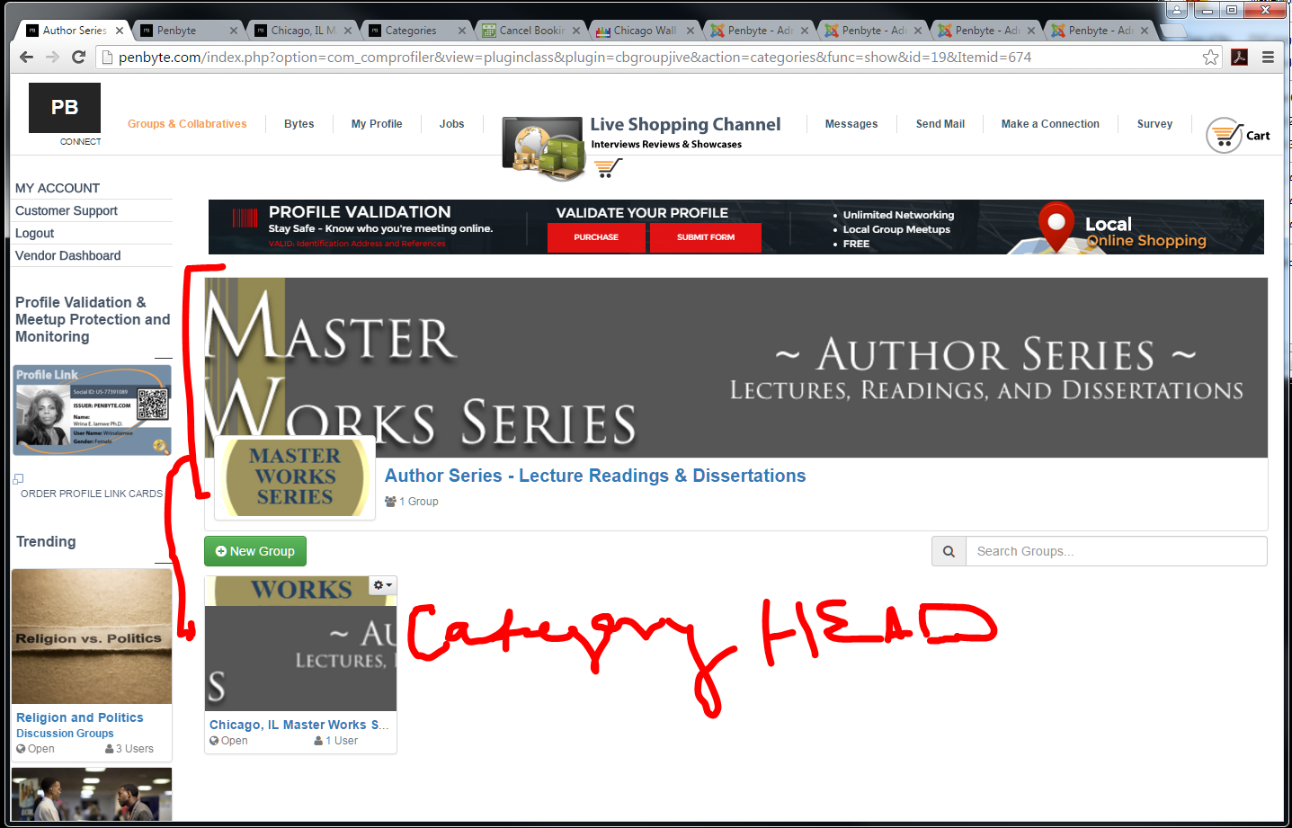
Task: Open the Survey menu item
Action: [1154, 124]
